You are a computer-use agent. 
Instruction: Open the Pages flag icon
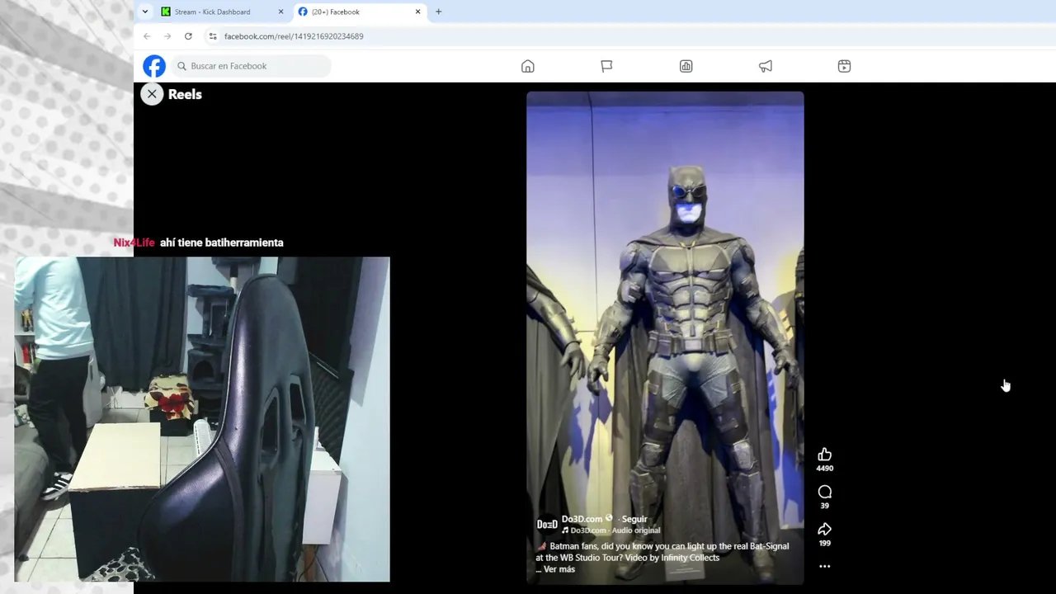click(606, 66)
